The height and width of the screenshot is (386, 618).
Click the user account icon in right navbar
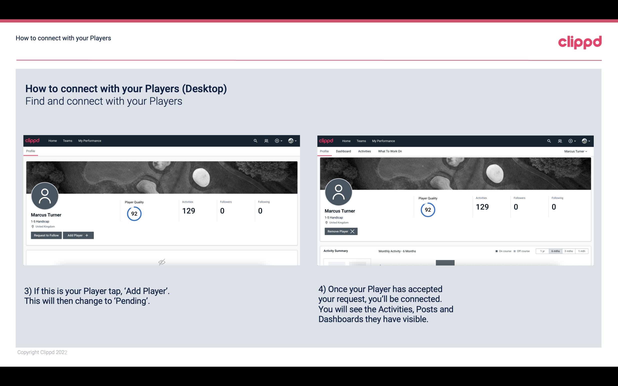pos(585,140)
